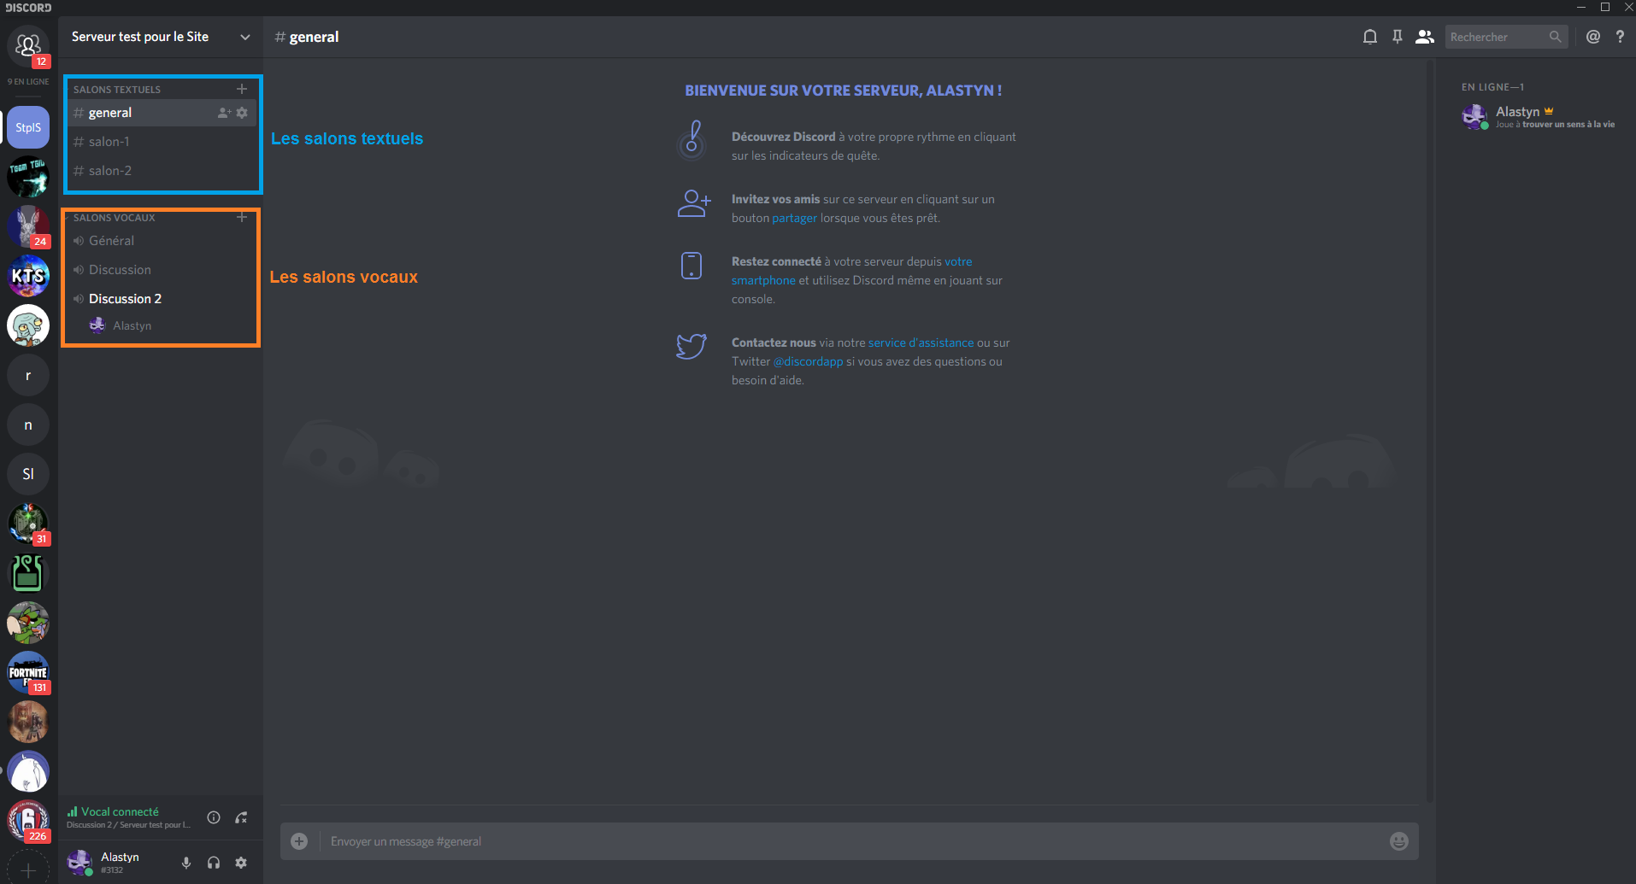The width and height of the screenshot is (1636, 884).
Task: Open the green potion flask server
Action: (x=28, y=573)
